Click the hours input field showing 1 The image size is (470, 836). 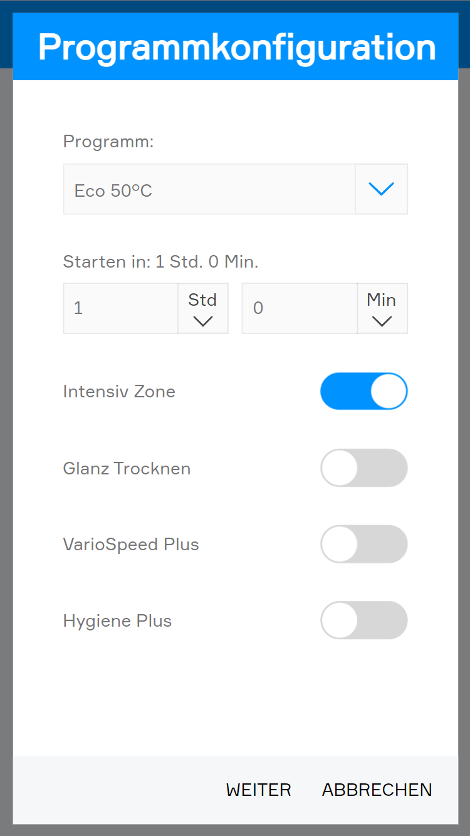pos(120,308)
